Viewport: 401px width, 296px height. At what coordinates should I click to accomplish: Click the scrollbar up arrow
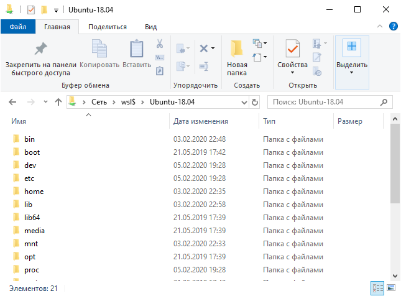(395, 119)
